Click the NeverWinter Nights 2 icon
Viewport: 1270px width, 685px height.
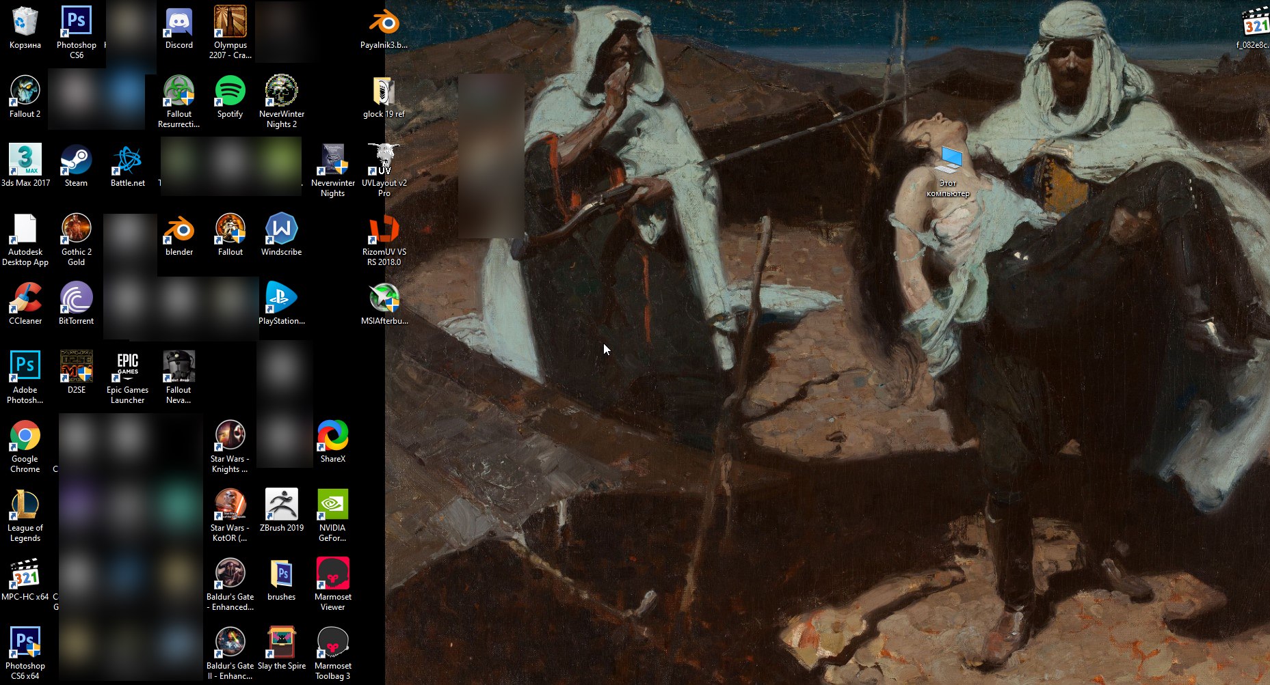(282, 92)
